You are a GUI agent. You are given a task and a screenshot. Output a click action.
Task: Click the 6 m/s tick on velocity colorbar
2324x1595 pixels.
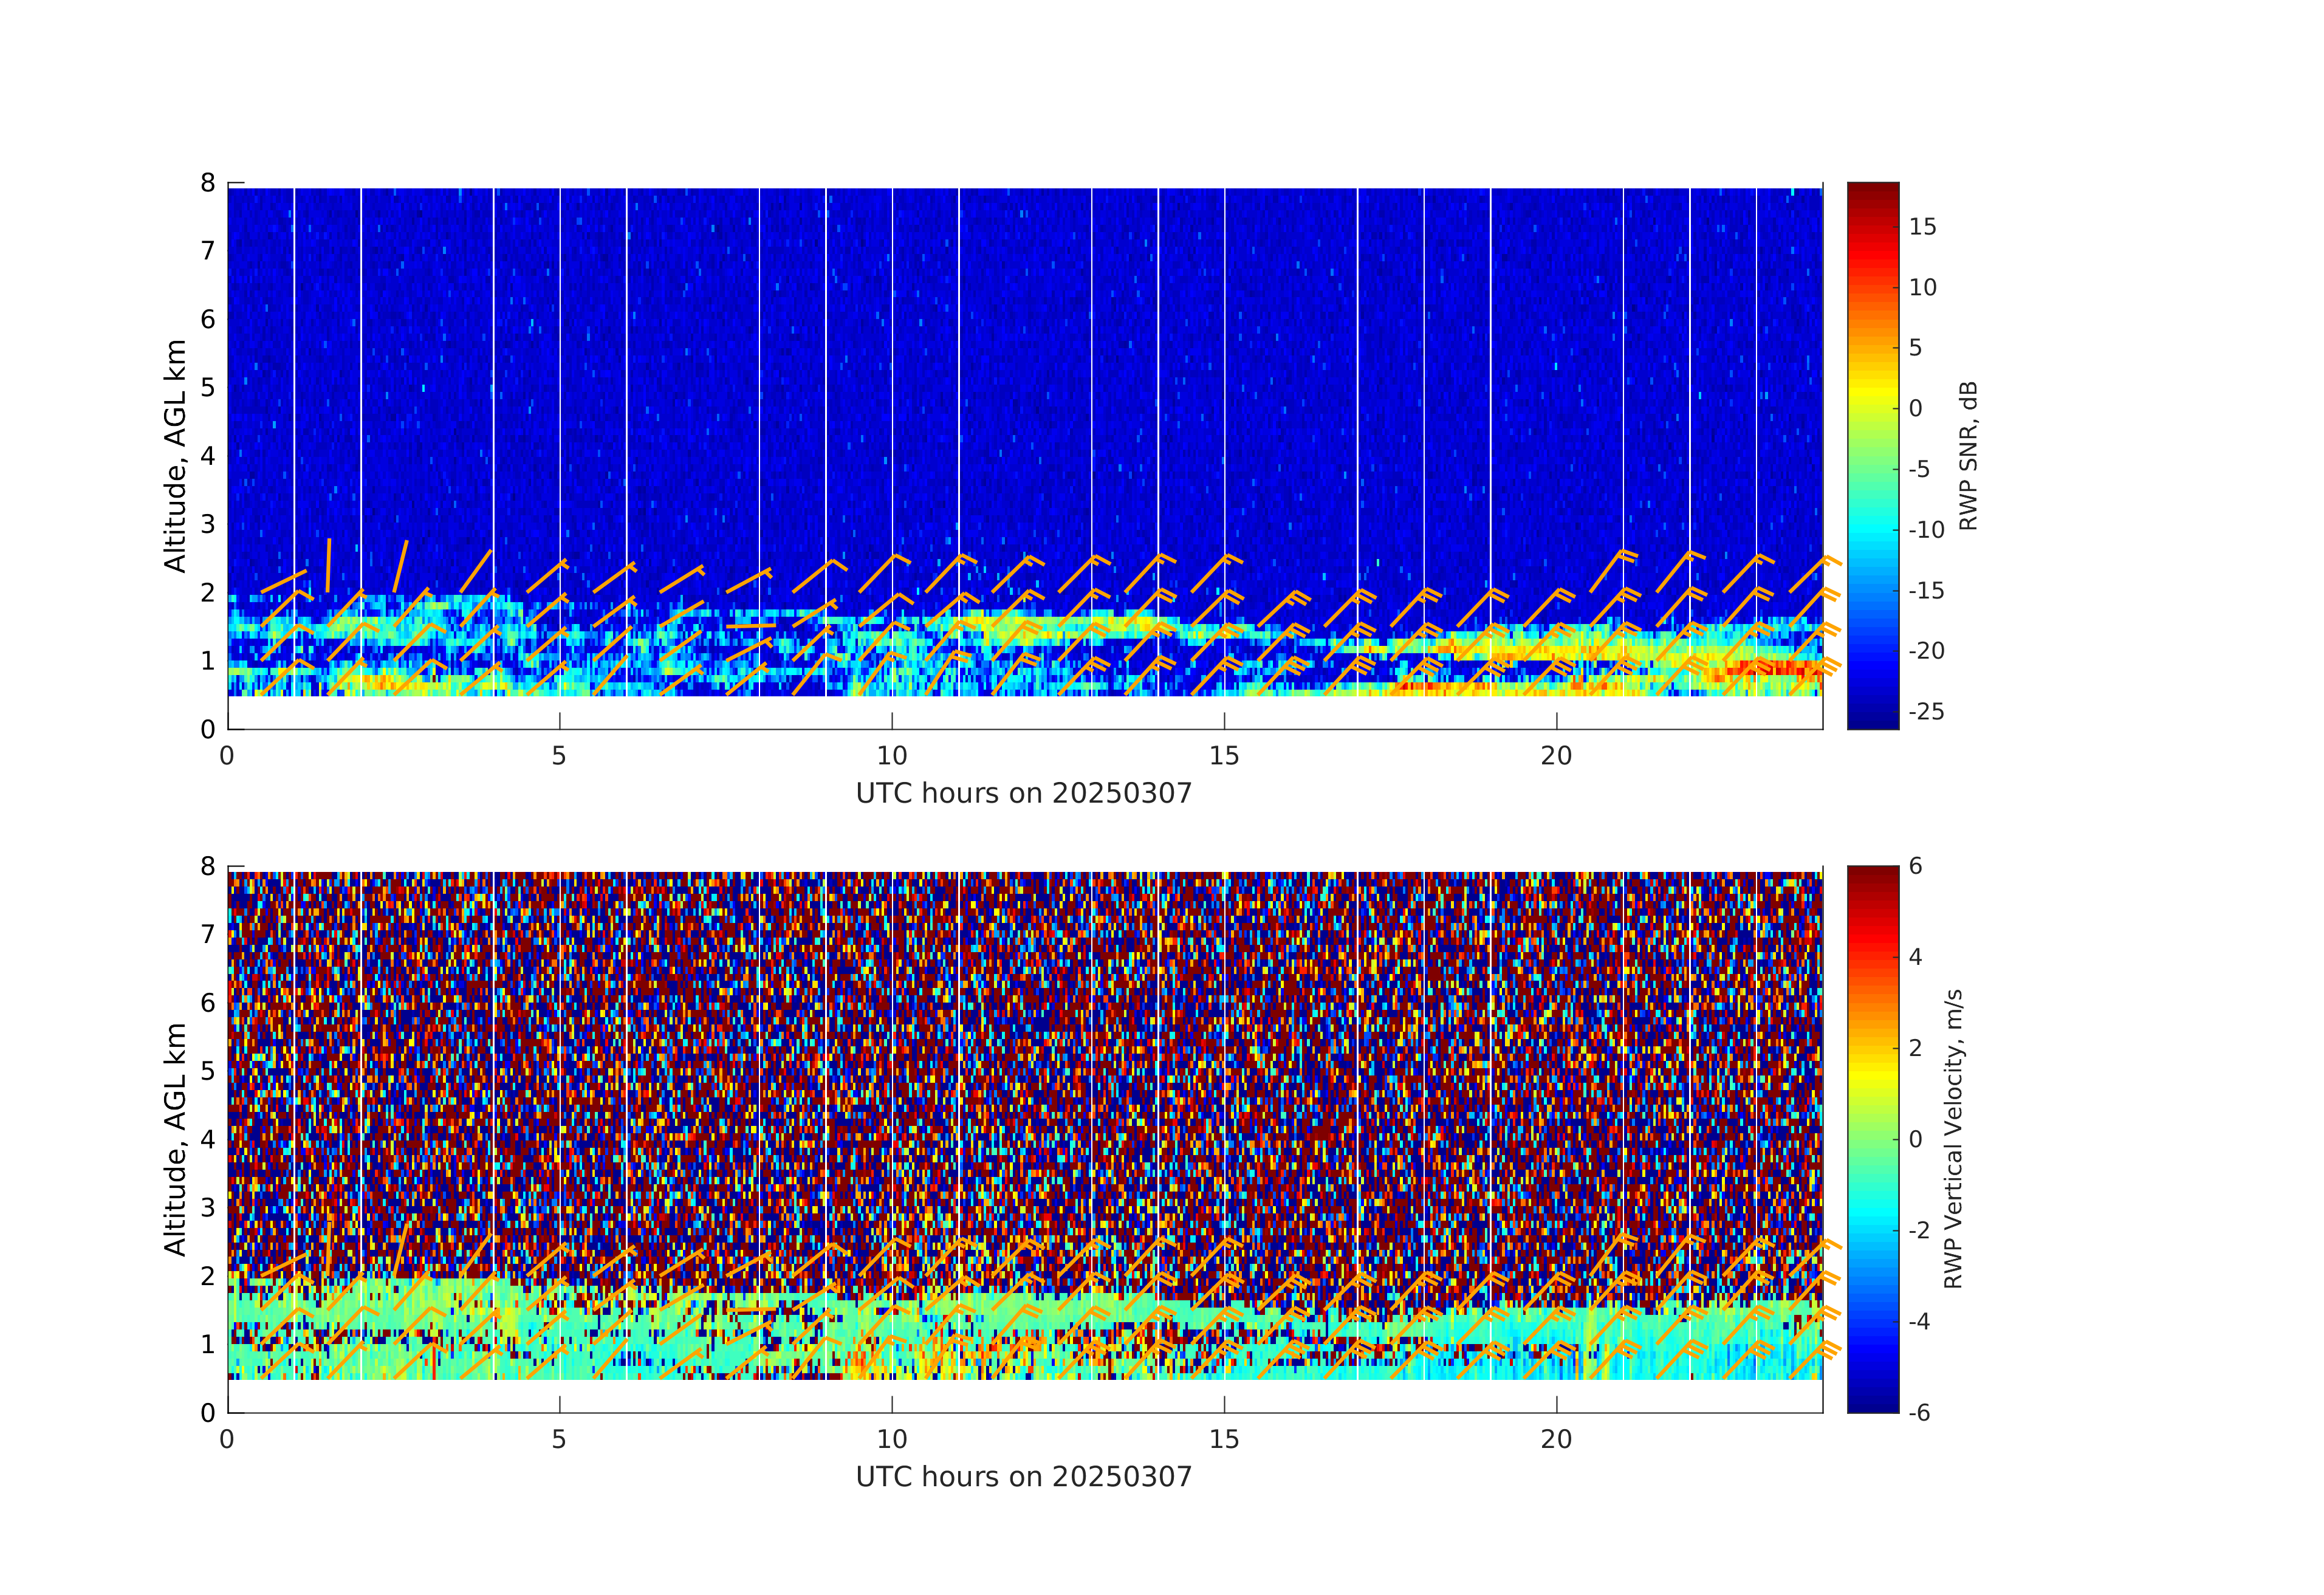pyautogui.click(x=1915, y=866)
